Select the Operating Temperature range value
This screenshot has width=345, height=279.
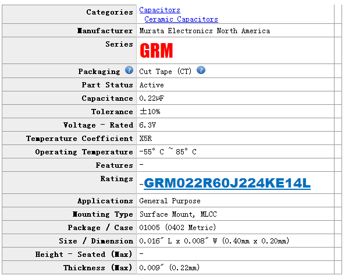[168, 151]
